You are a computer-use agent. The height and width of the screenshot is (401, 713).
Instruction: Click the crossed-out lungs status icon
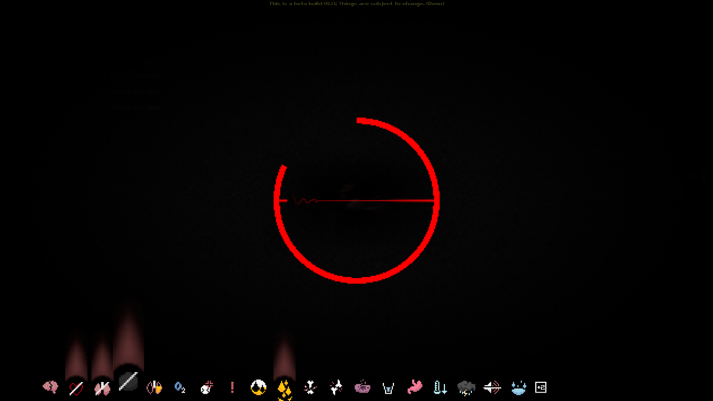(102, 388)
